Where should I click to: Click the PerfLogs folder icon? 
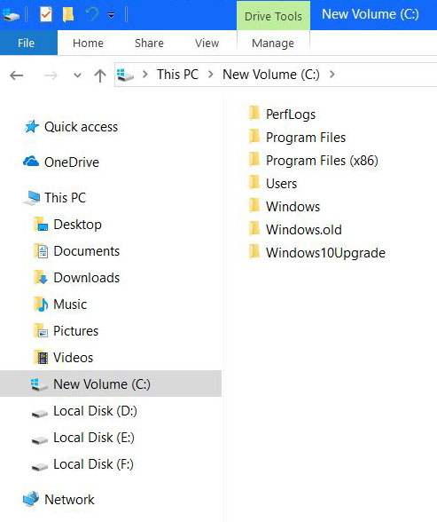(x=254, y=113)
